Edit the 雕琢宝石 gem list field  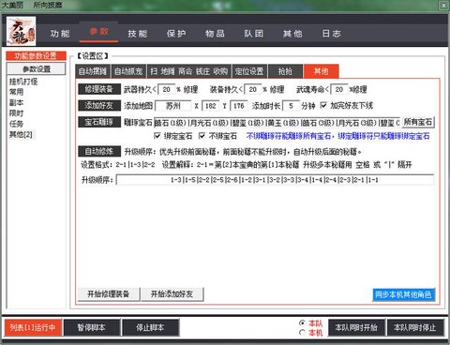(x=277, y=123)
